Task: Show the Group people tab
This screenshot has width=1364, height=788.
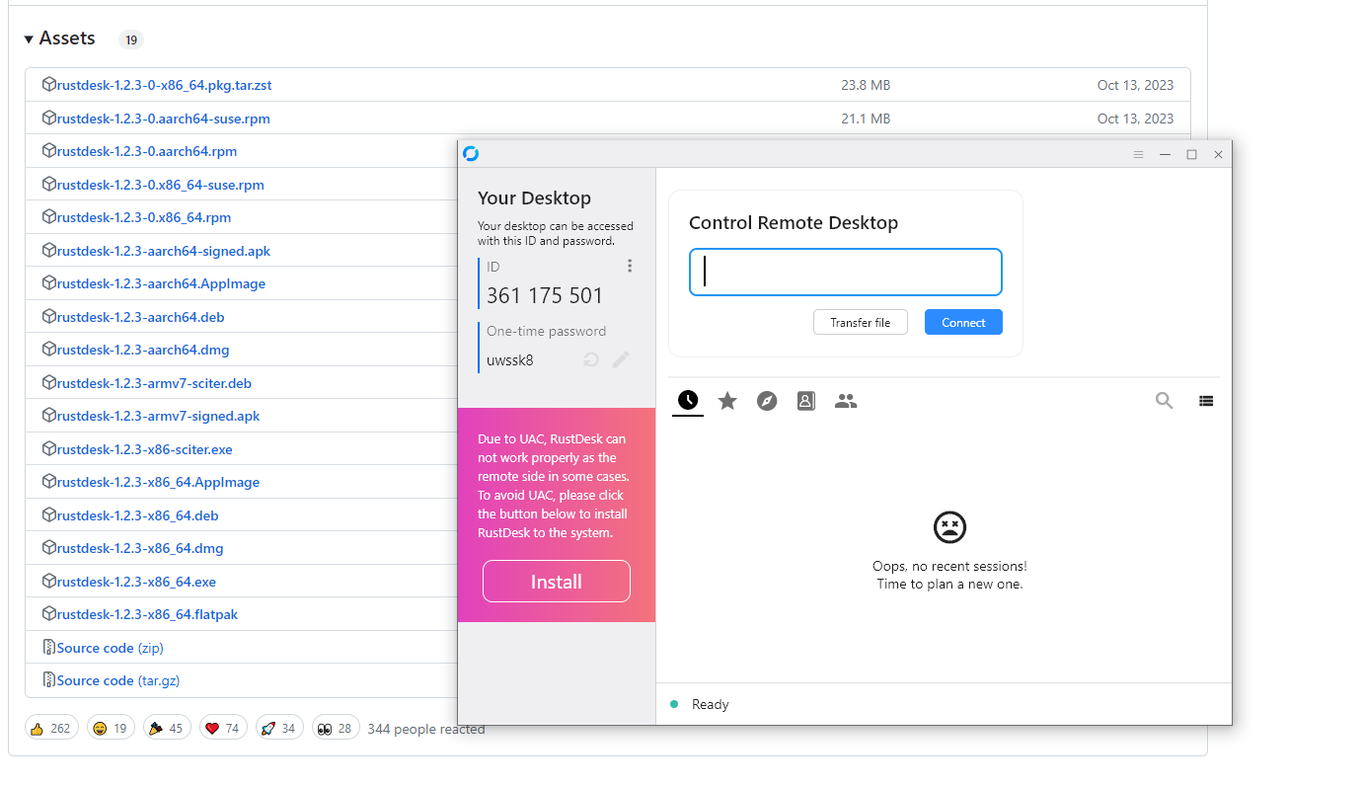Action: [846, 400]
